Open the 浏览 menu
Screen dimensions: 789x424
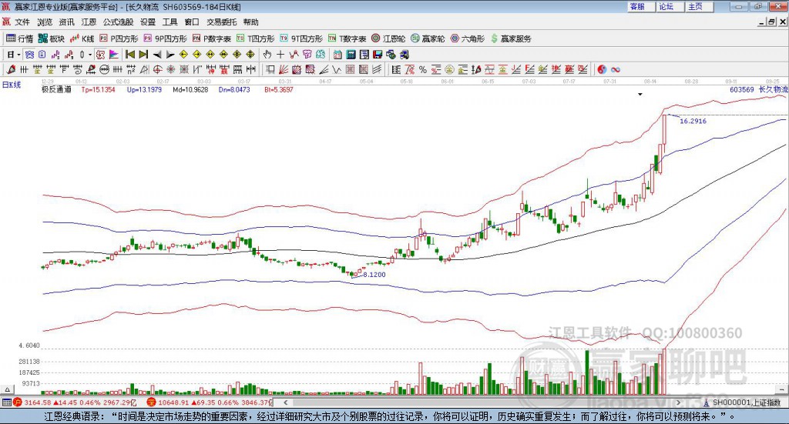click(x=44, y=22)
